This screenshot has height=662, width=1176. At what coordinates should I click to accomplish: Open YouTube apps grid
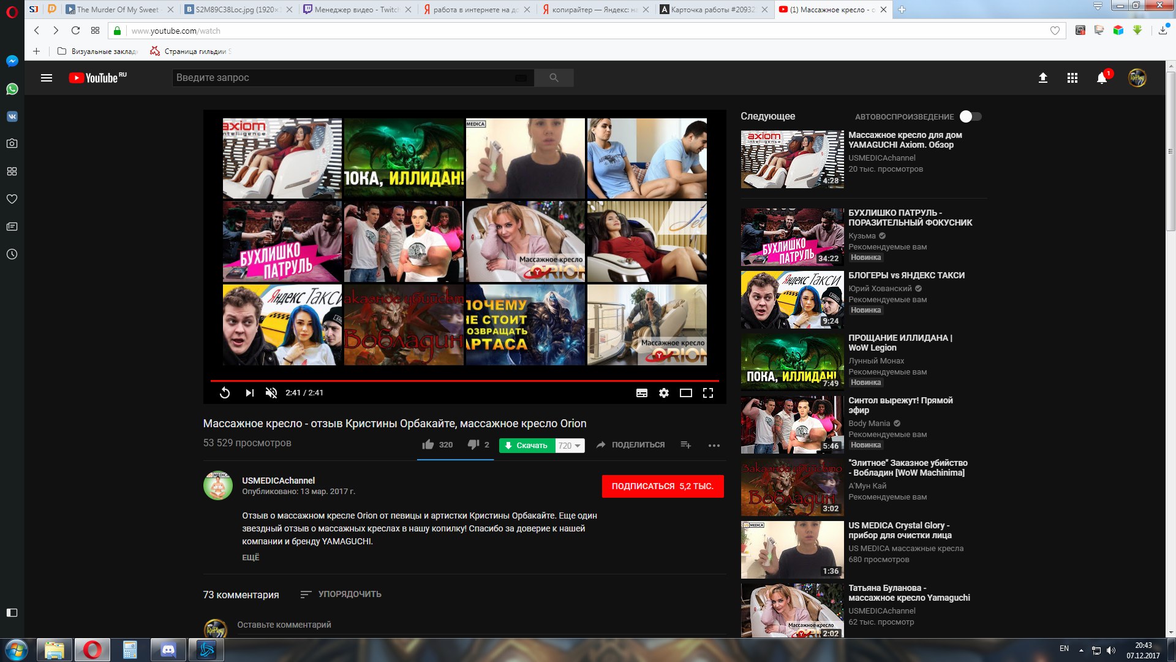pyautogui.click(x=1072, y=78)
